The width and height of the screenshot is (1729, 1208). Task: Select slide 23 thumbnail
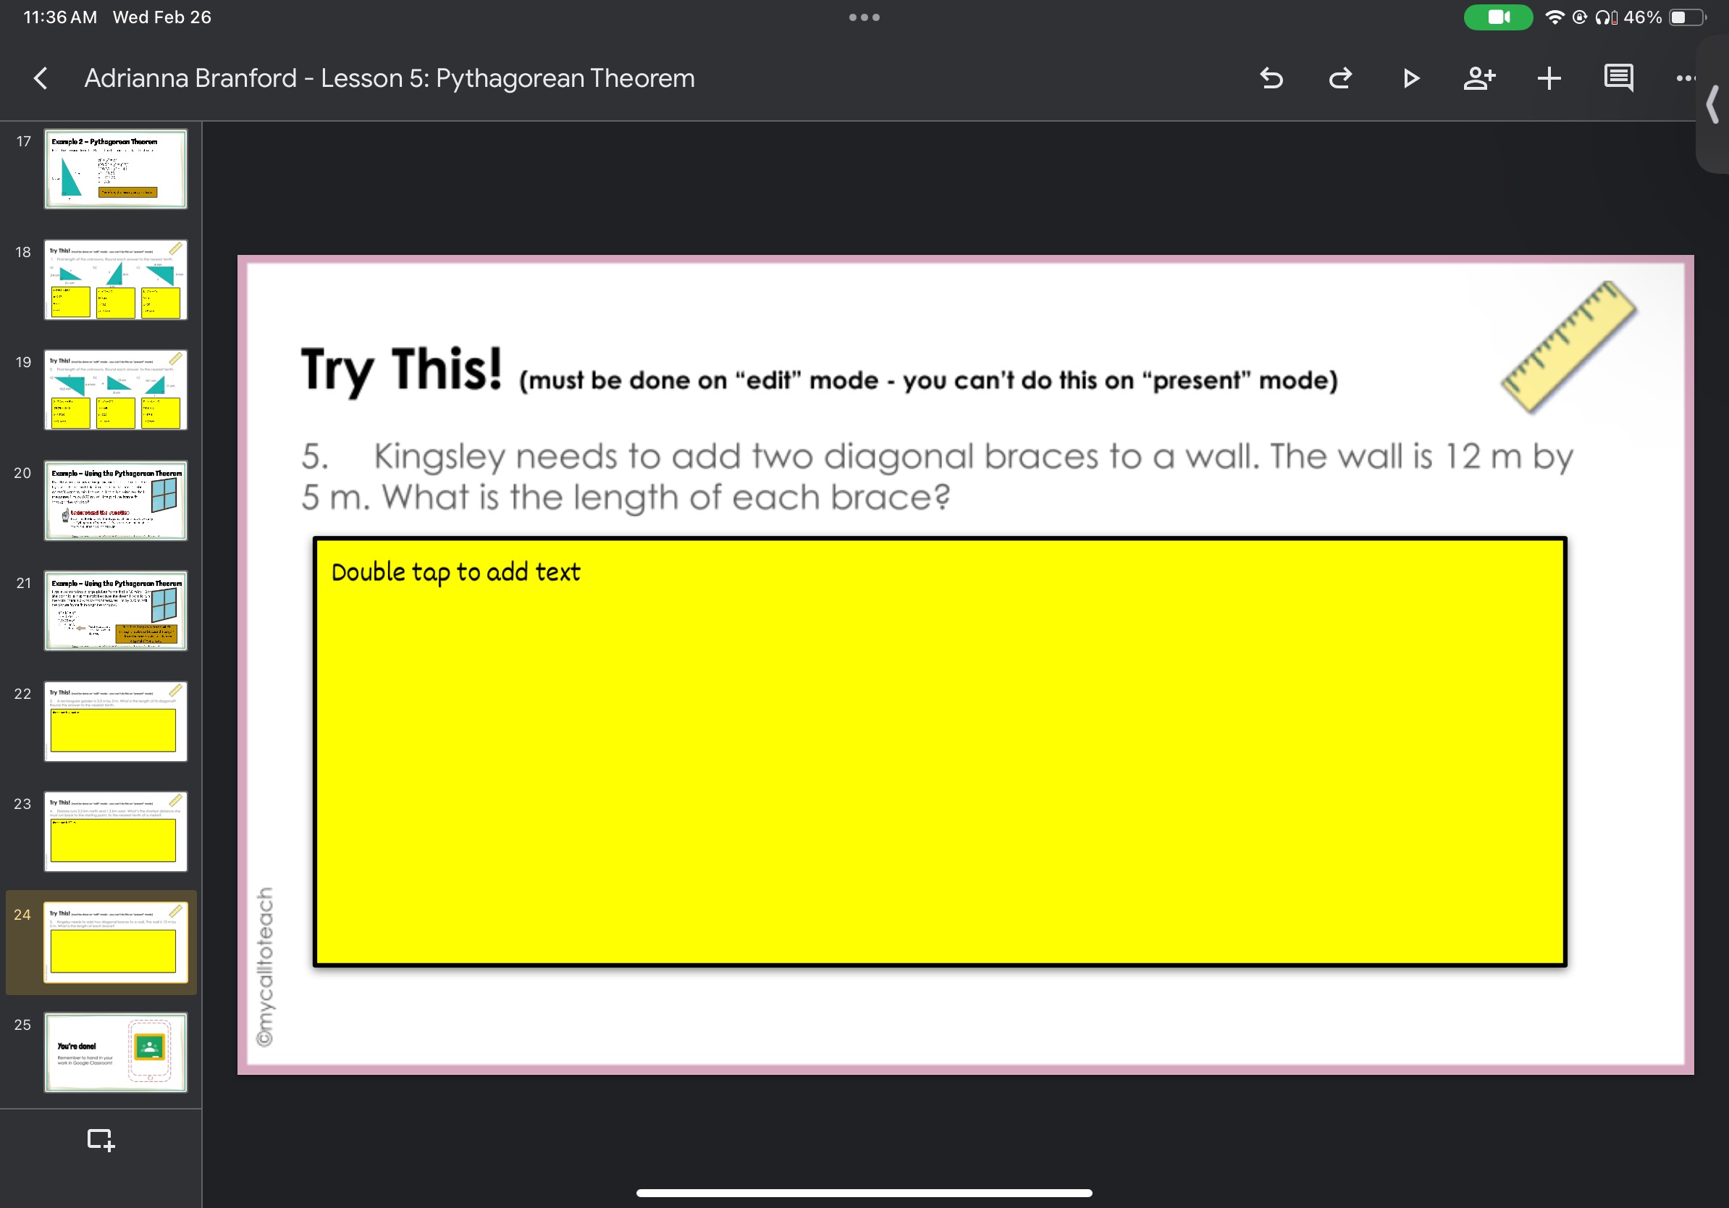click(x=116, y=831)
